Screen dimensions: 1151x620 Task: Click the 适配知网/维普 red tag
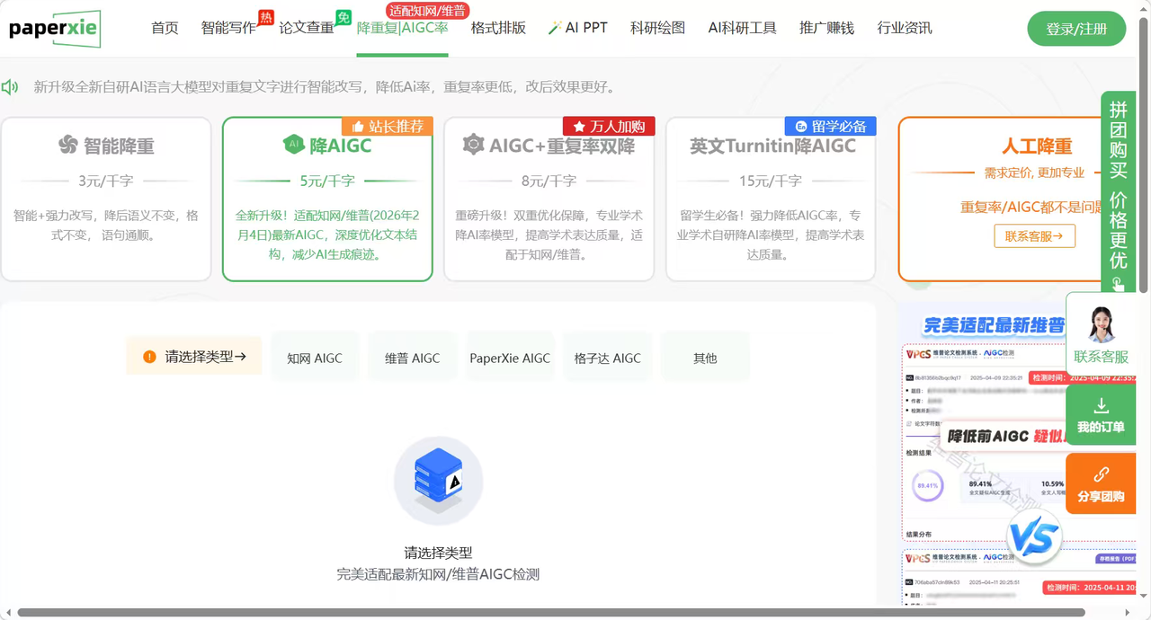(427, 11)
